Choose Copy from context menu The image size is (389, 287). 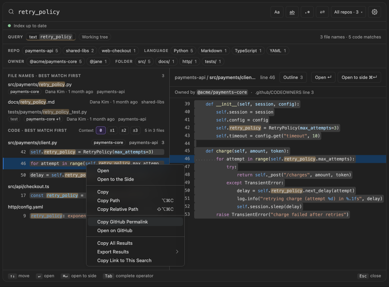pos(135,192)
